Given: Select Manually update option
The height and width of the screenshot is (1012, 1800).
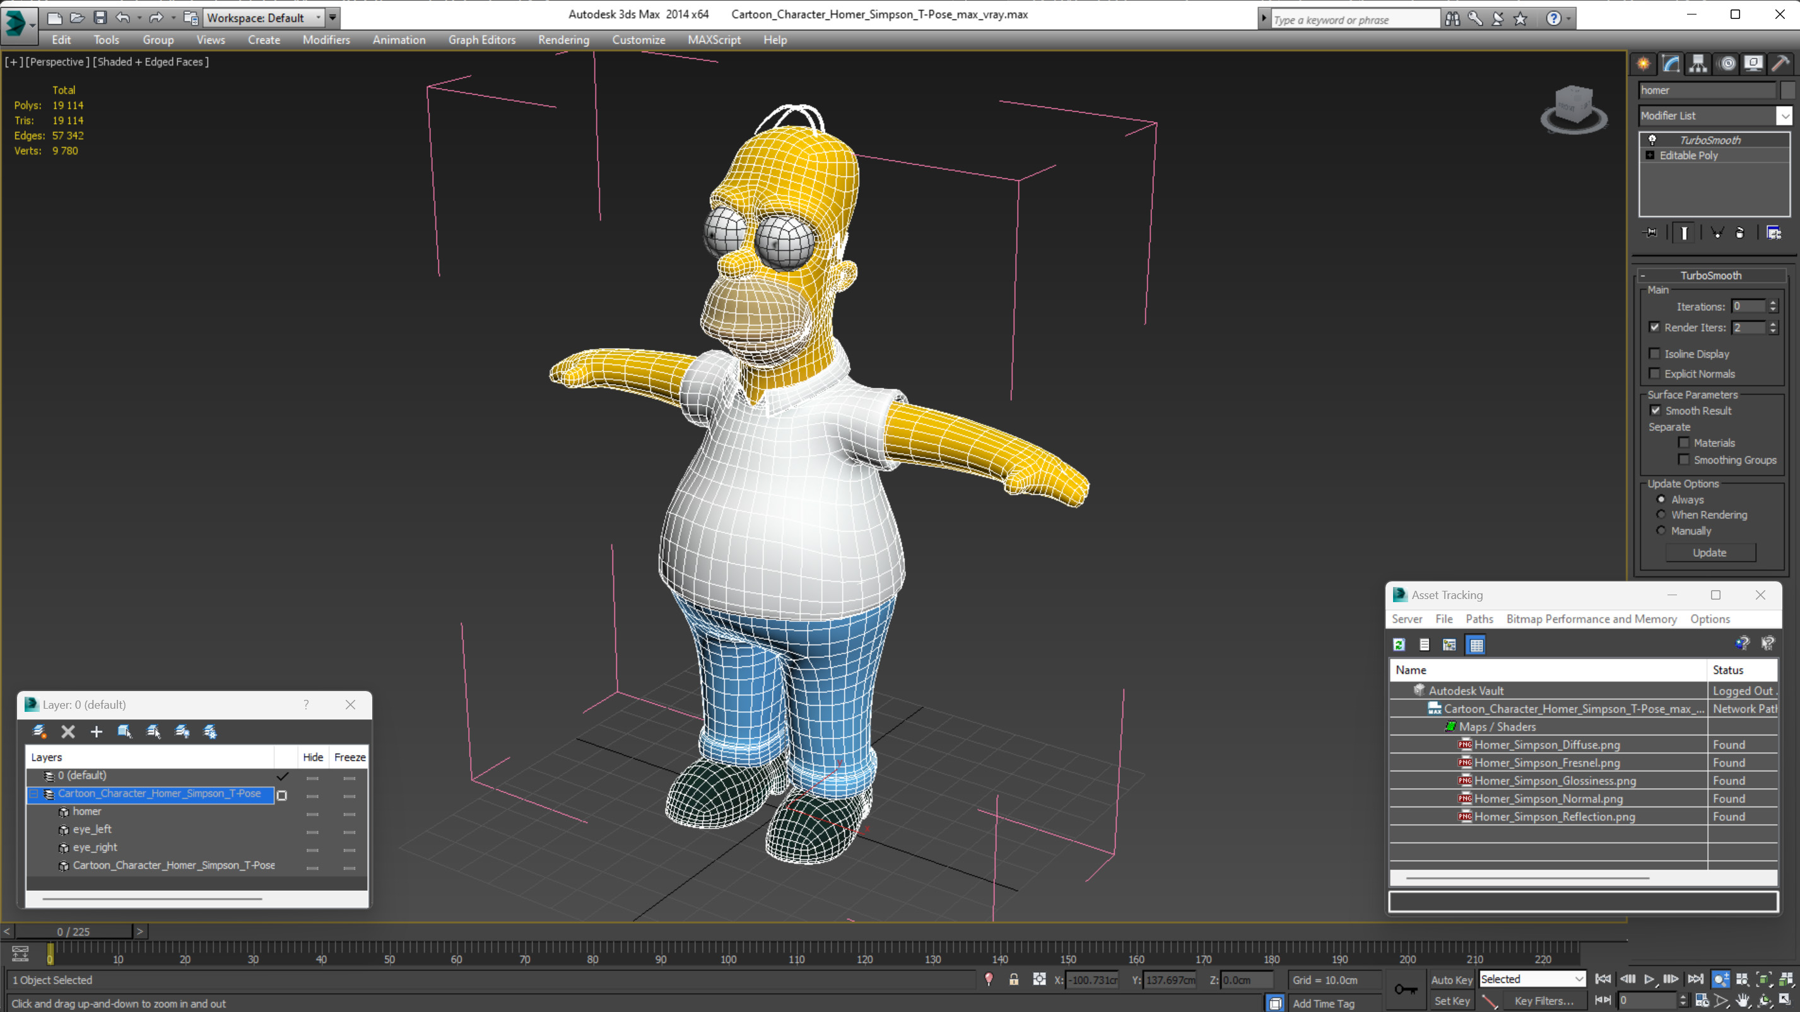Looking at the screenshot, I should tap(1661, 530).
